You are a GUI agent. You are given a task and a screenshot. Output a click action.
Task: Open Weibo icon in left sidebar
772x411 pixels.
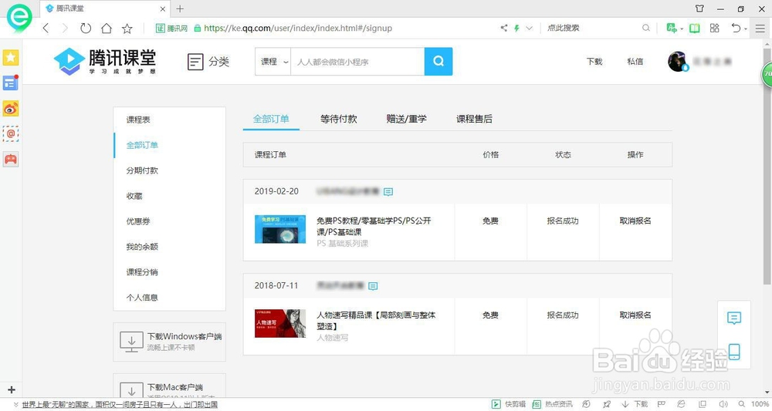(11, 108)
